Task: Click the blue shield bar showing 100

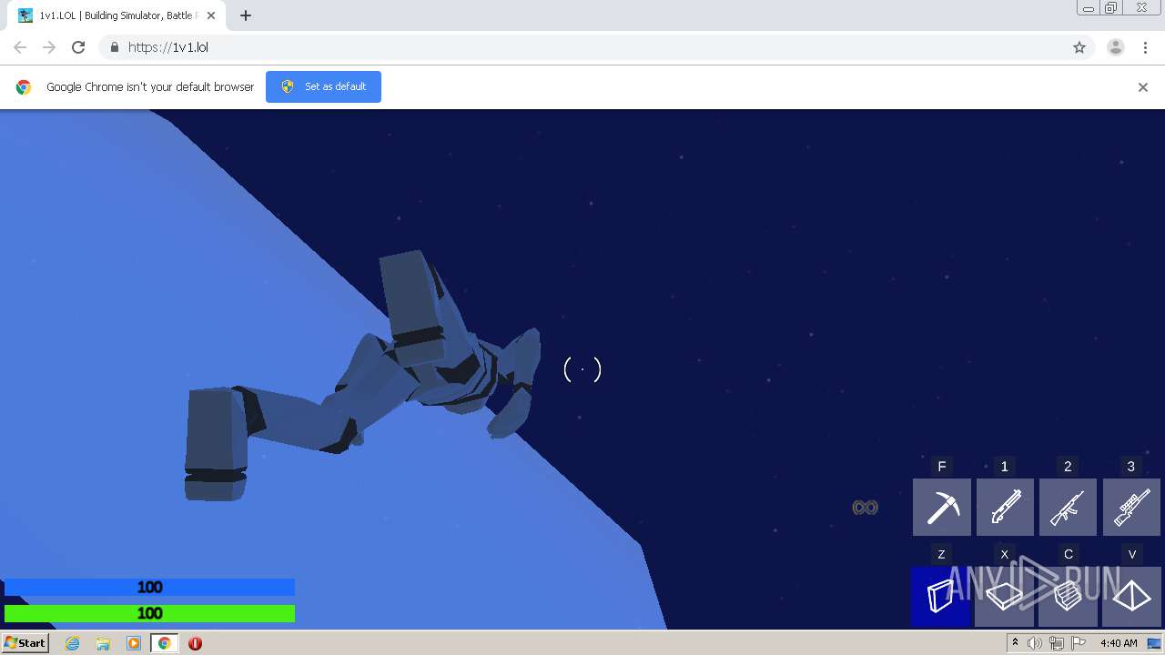Action: pos(149,588)
